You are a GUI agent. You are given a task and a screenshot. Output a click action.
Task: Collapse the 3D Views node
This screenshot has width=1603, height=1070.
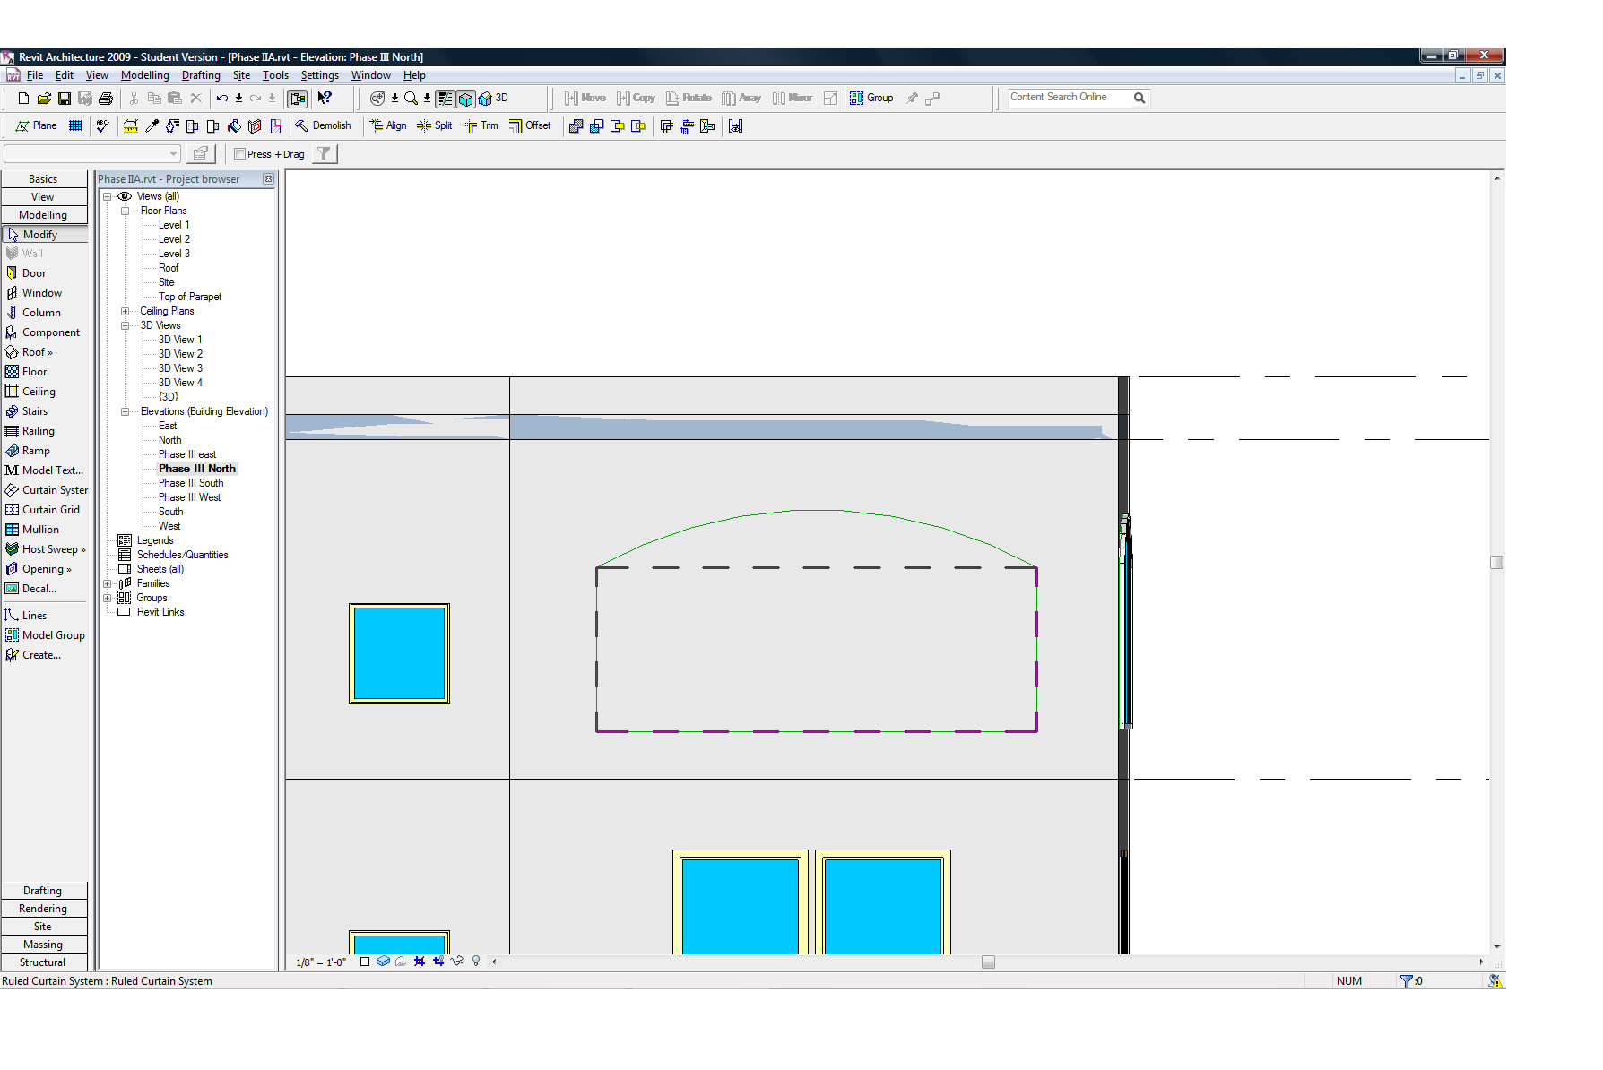coord(125,325)
